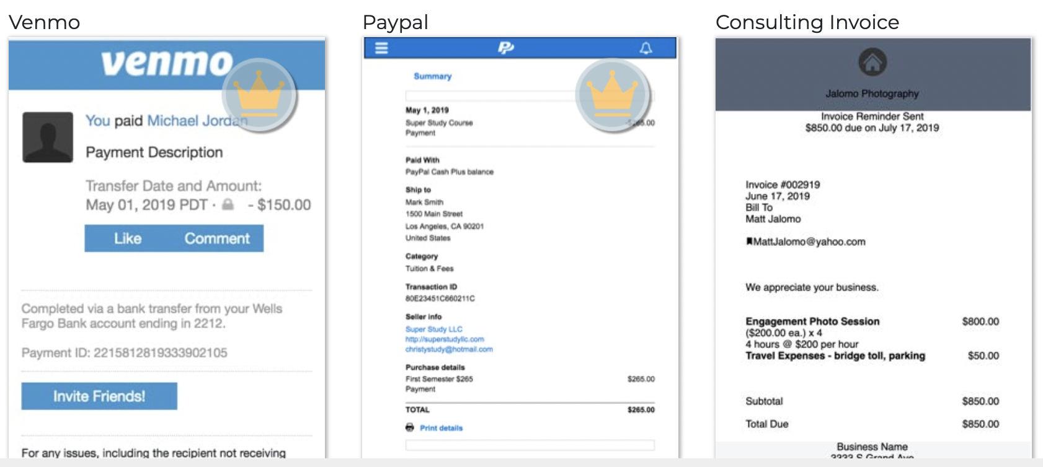Click the Tuition & Fees category text
Screen dimensions: 1043x467
(430, 269)
